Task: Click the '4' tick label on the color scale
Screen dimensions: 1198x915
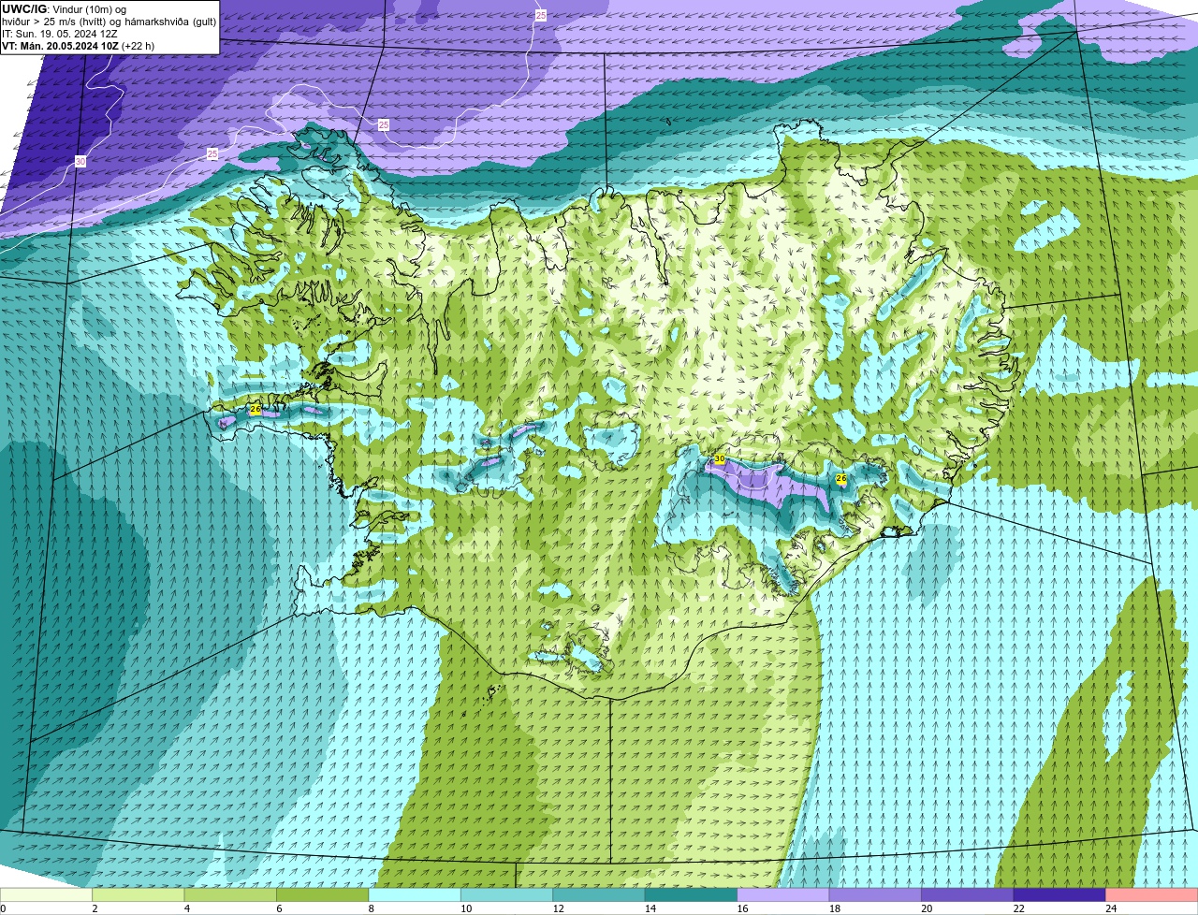Action: [x=186, y=908]
